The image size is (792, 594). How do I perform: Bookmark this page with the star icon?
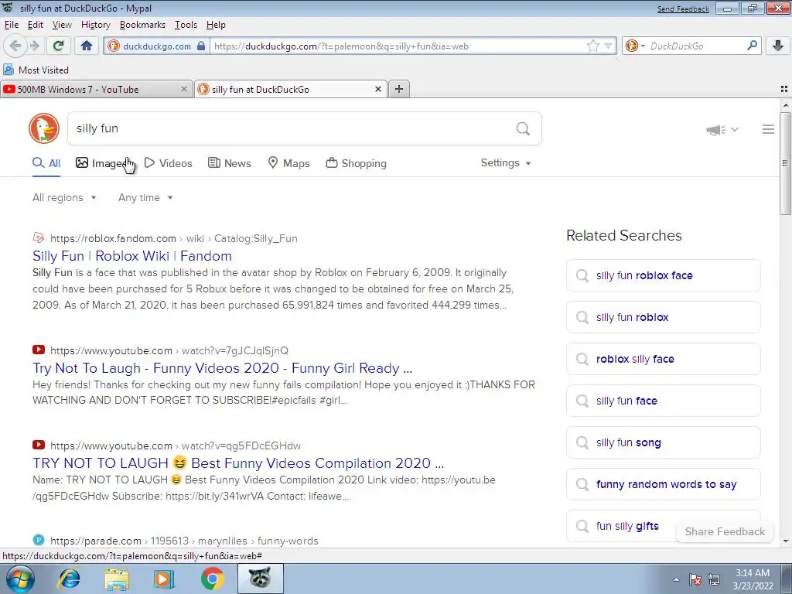(593, 46)
